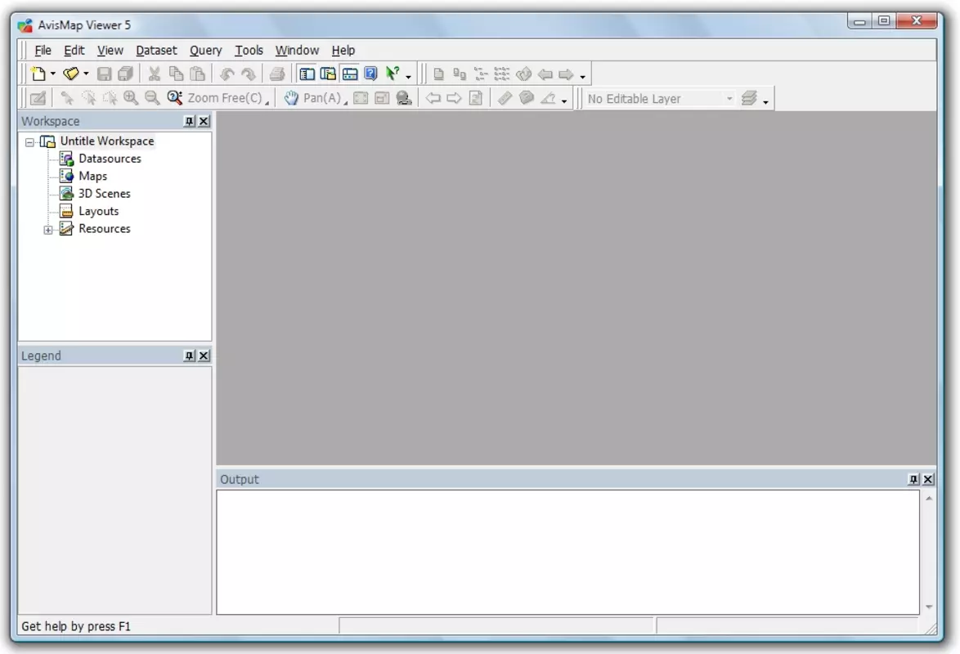Click the zoom-to-window icon after View Entire
Viewport: 960px width, 654px height.
(x=382, y=98)
